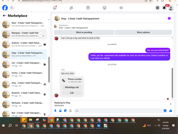
Task: Click the Call button
Action: [x=72, y=93]
